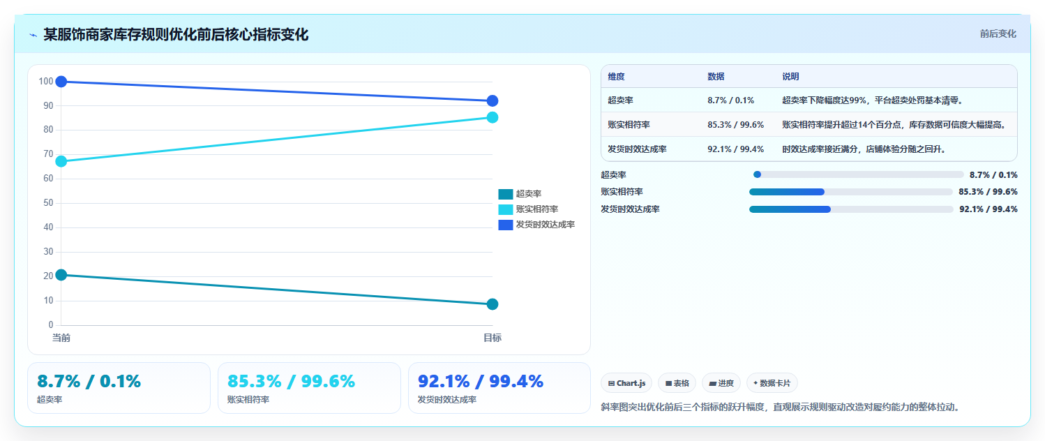Screen dimensions: 1045x441
Task: Click the 发货时效达成率 legend label
Action: click(x=546, y=225)
